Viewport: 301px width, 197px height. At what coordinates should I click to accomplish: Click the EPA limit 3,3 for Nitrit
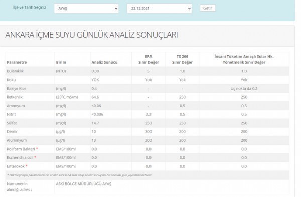148,114
